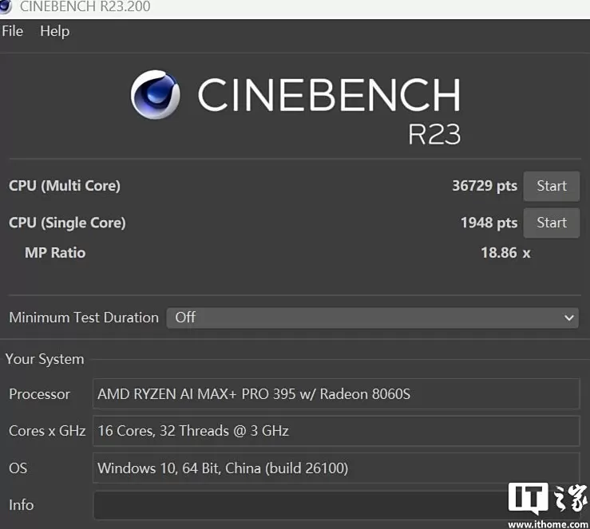This screenshot has height=529, width=590.
Task: Click the MP Ratio value 18.86 x
Action: pos(505,253)
